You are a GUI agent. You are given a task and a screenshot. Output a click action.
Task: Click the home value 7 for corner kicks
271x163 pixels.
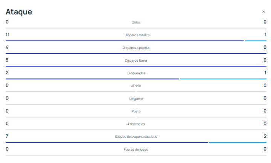(x=7, y=136)
